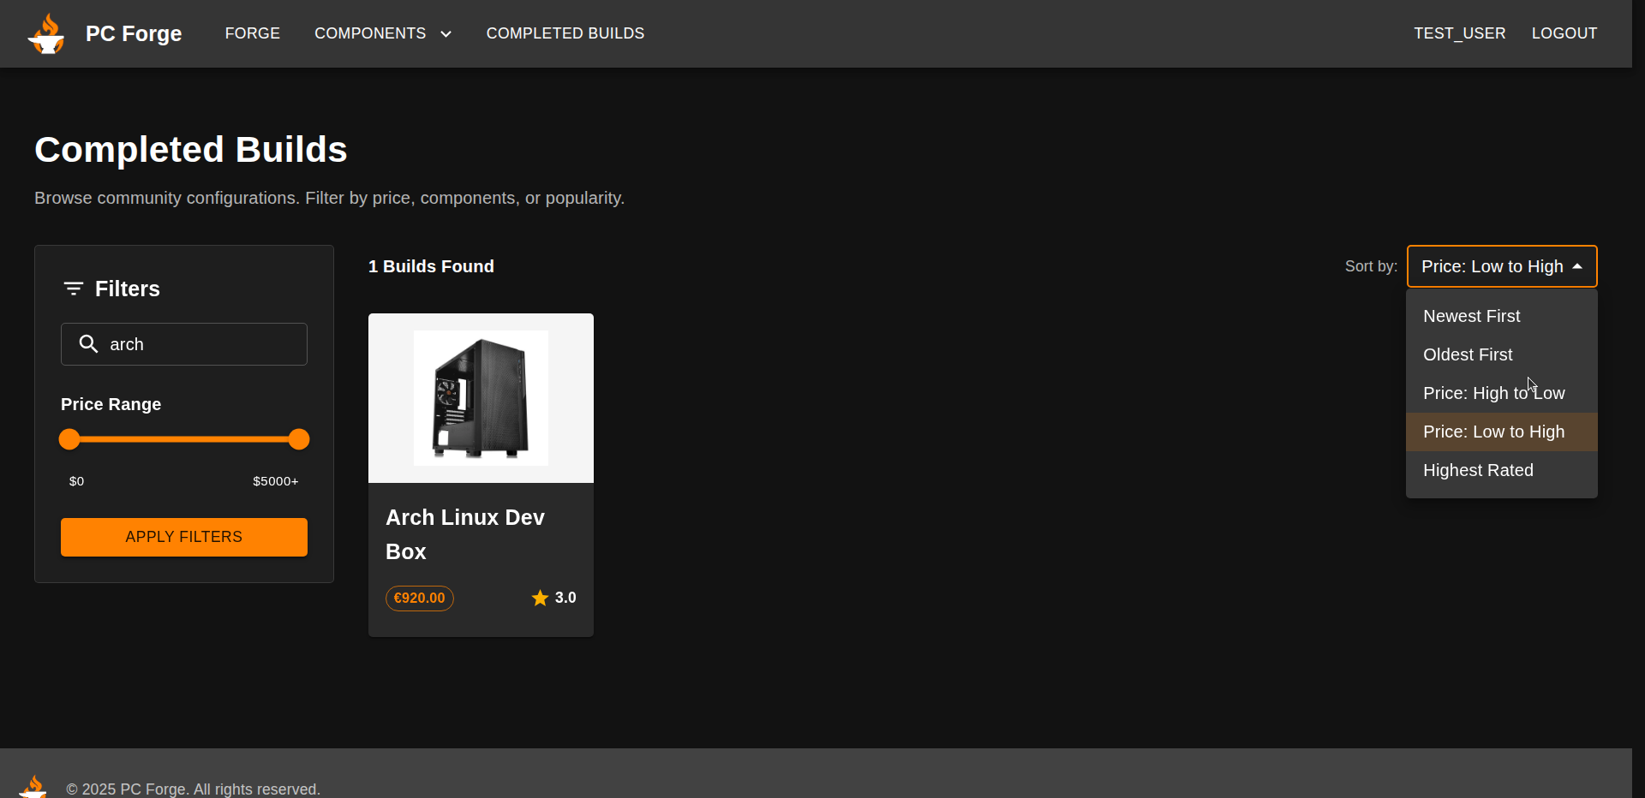
Task: Click the minimum price slider handle
Action: coord(69,439)
